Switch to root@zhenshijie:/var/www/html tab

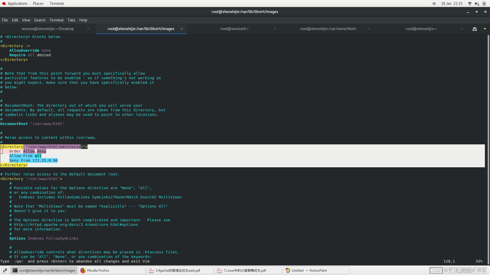click(x=328, y=29)
